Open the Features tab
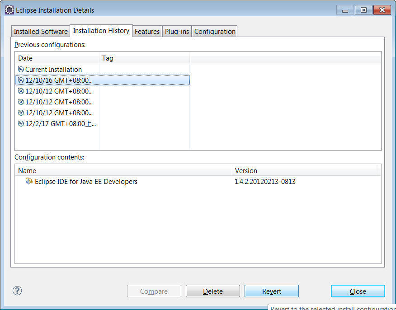 coord(147,32)
